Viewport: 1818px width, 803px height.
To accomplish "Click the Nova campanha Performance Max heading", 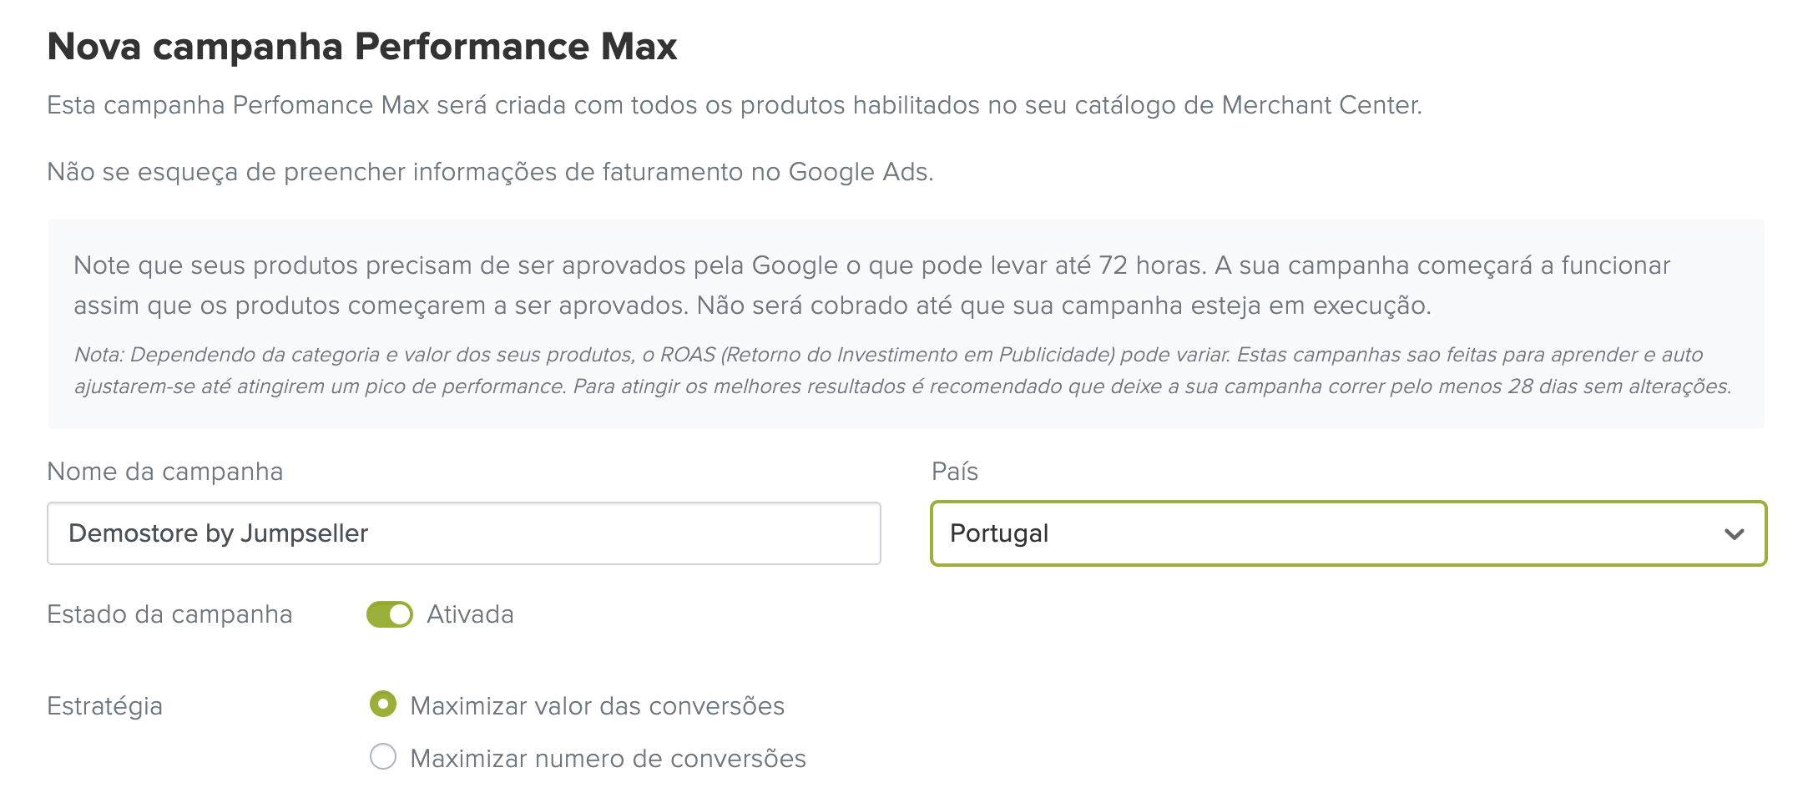I will tap(361, 47).
